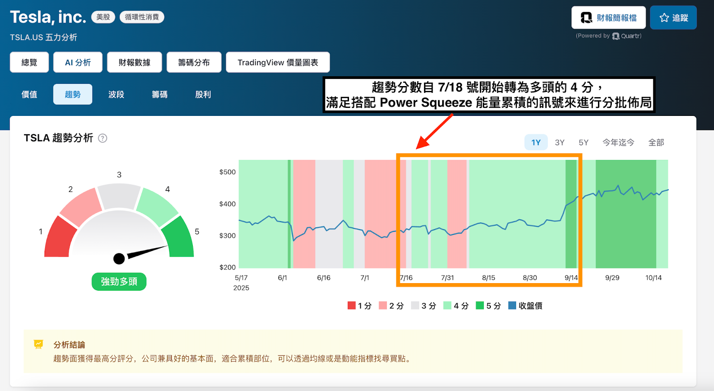
Task: Switch chart range to 3Y
Action: click(560, 143)
